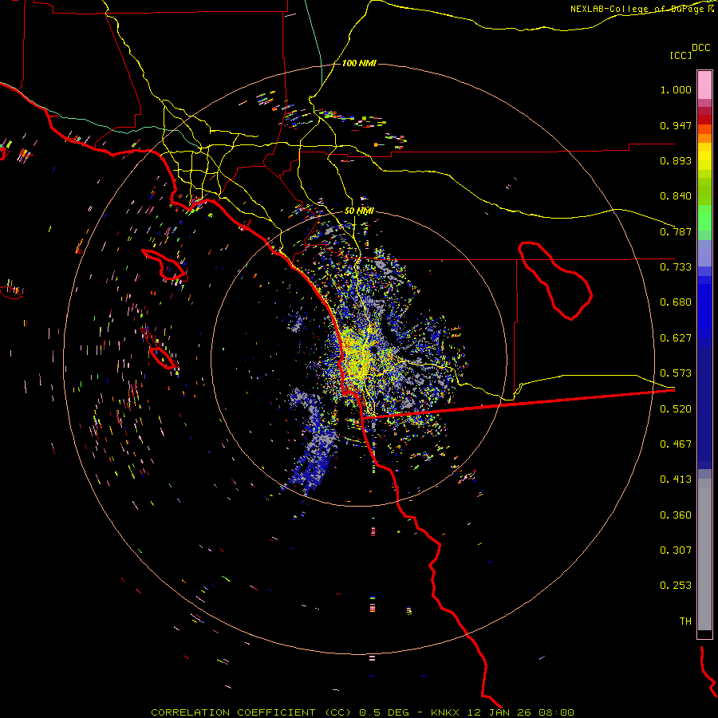Click the 0.253 legend value
This screenshot has width=718, height=718.
(x=676, y=586)
